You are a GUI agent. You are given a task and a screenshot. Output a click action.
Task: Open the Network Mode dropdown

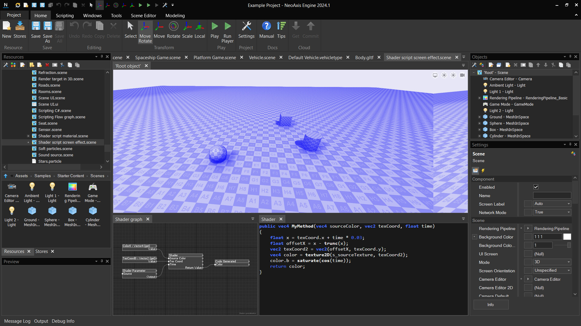point(552,212)
